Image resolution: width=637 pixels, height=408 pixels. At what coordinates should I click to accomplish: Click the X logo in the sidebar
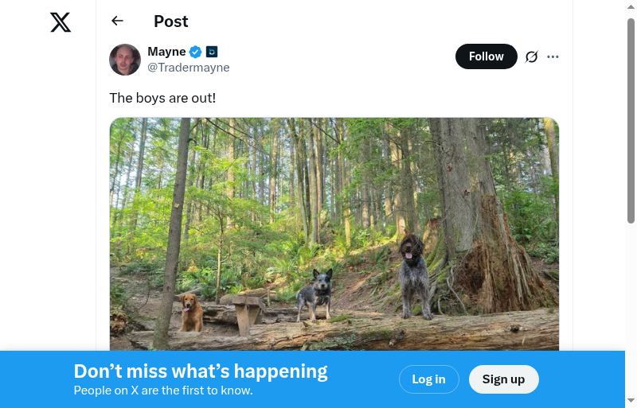pos(61,22)
